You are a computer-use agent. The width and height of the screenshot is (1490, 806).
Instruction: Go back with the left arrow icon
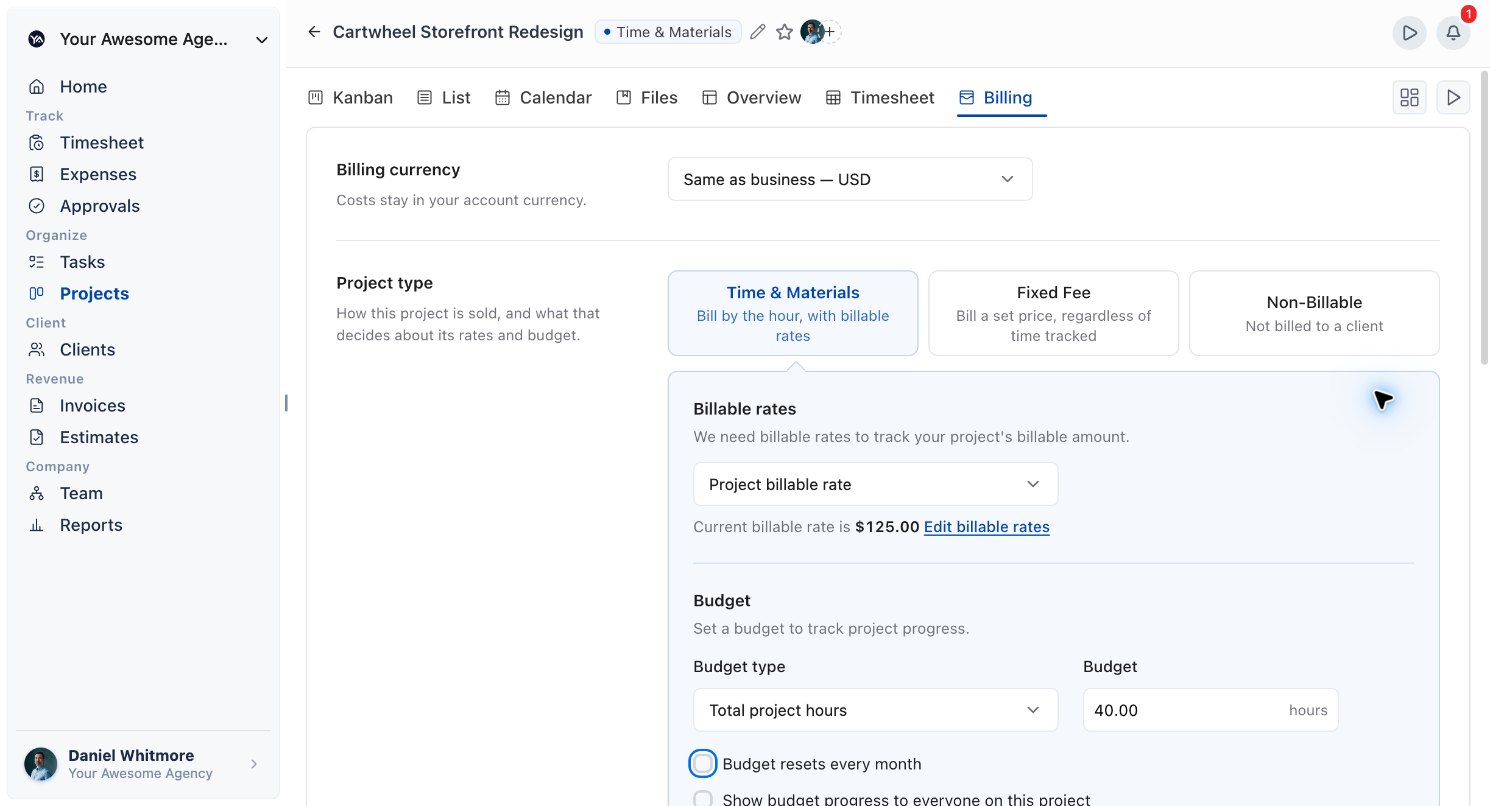point(314,32)
